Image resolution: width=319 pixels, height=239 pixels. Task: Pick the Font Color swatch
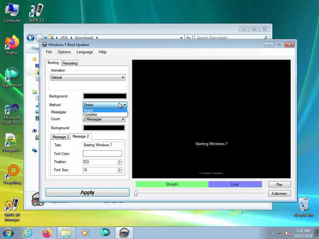102,153
